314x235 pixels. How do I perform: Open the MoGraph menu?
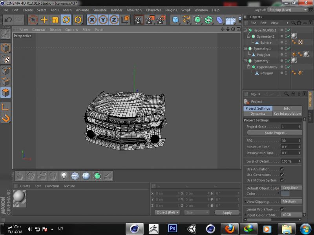[134, 10]
